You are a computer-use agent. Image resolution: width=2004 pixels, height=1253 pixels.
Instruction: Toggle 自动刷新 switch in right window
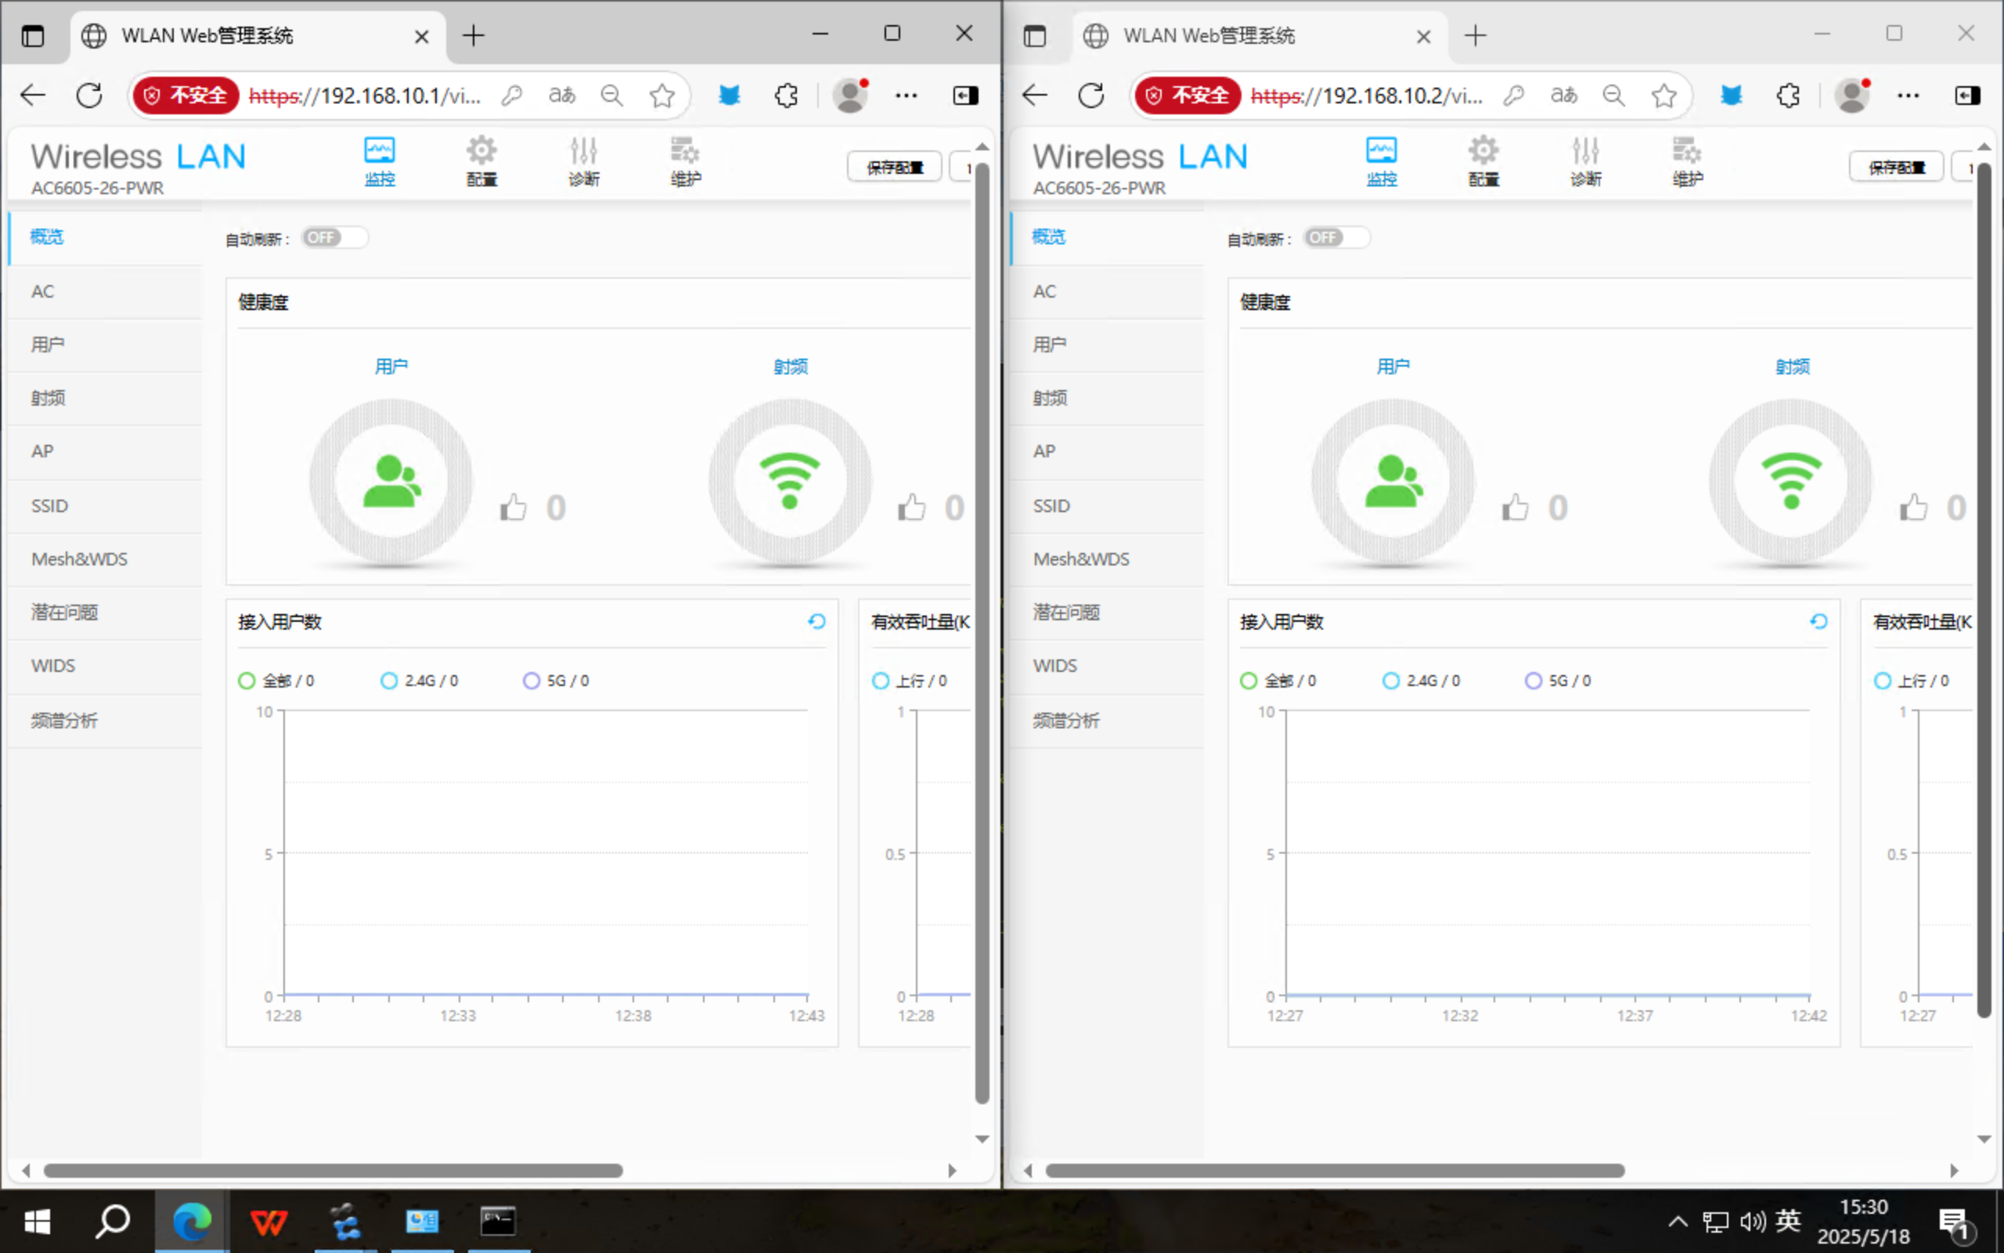pyautogui.click(x=1335, y=238)
